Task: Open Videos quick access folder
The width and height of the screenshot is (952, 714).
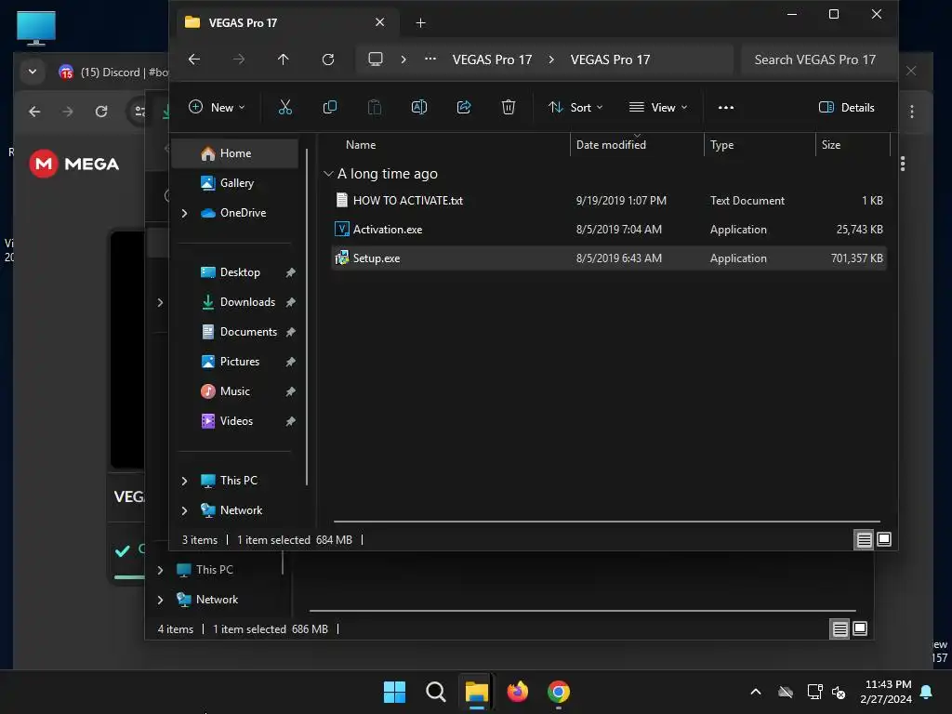Action: pyautogui.click(x=235, y=421)
